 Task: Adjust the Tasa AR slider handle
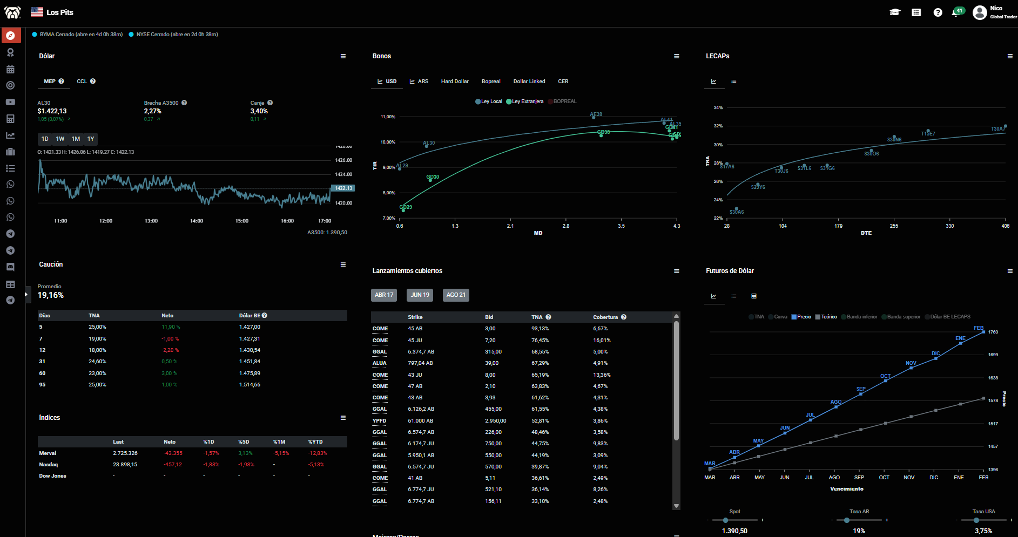(x=847, y=520)
